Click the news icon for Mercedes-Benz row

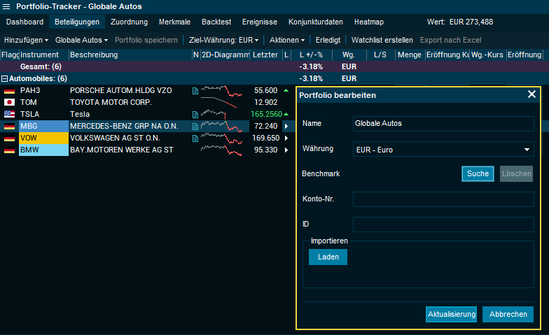195,127
